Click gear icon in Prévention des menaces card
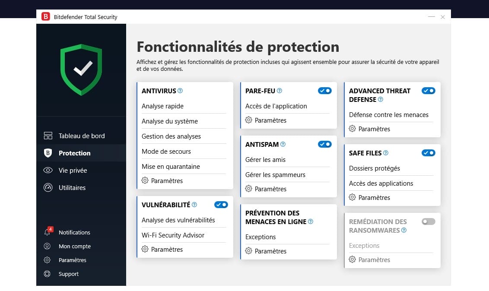This screenshot has height=291, width=489. coord(248,251)
